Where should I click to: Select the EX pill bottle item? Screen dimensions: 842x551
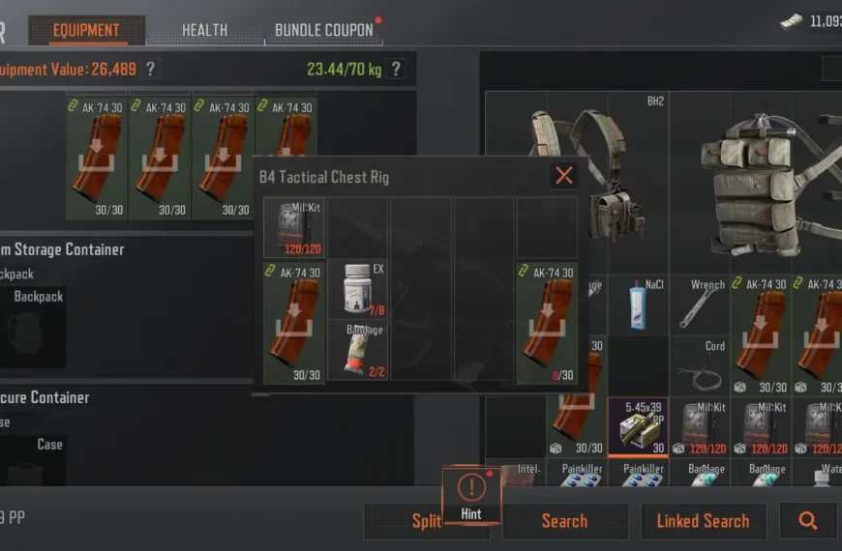(357, 289)
